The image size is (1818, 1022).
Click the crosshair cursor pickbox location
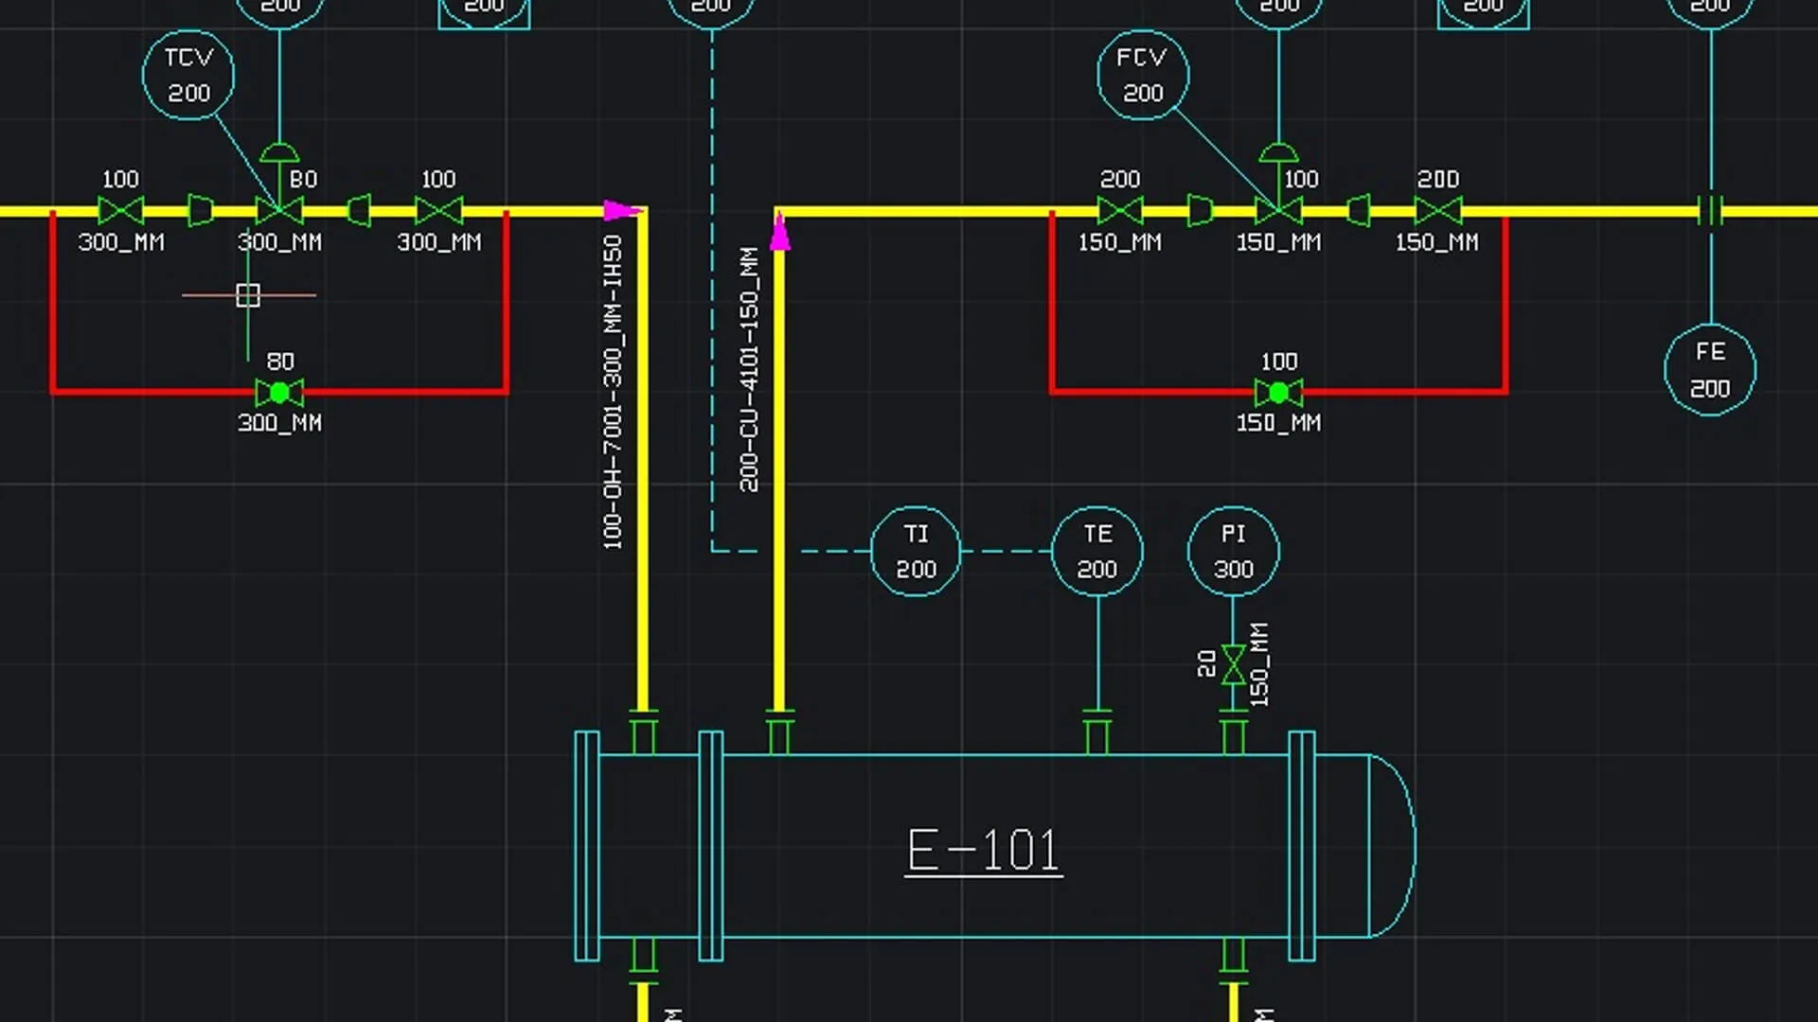(x=248, y=295)
